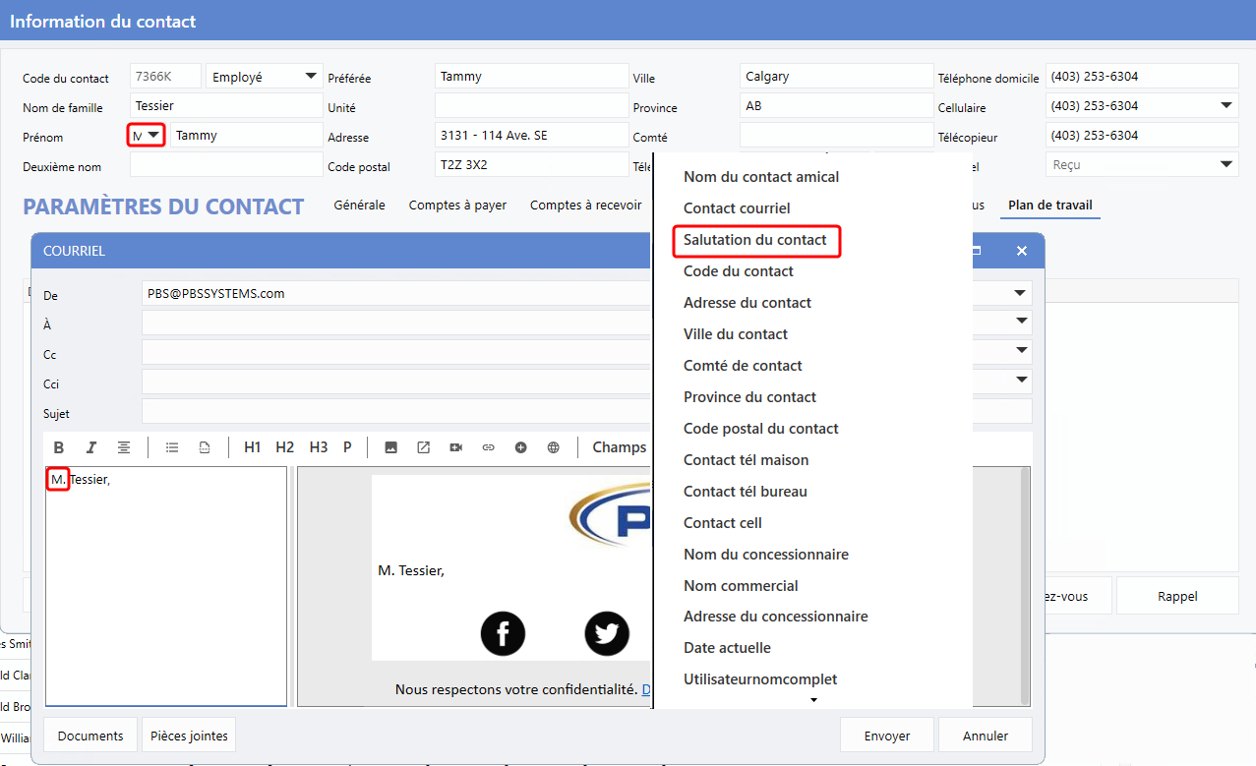The image size is (1256, 766).
Task: Insert a hyperlink using the link icon
Action: 488,447
